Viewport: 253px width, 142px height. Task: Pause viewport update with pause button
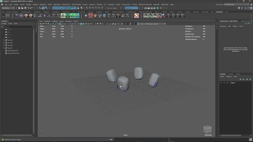point(161,8)
